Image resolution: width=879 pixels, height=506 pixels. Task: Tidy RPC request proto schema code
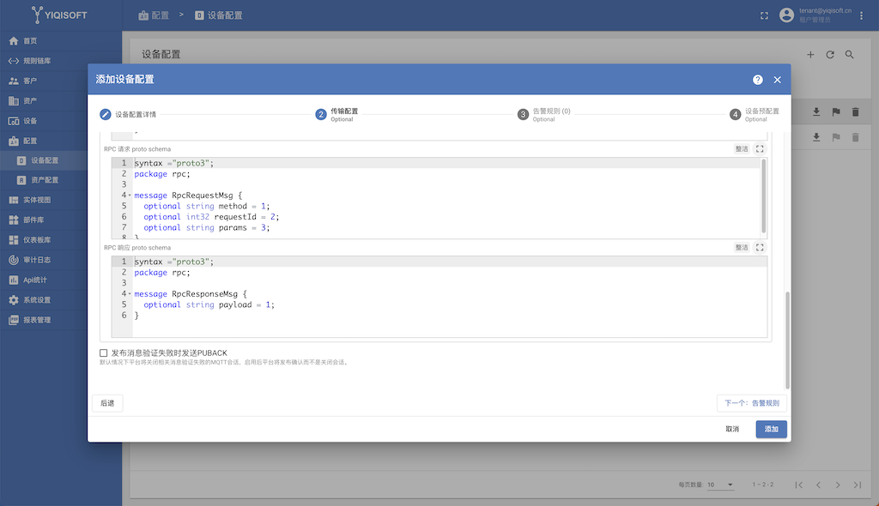click(742, 149)
